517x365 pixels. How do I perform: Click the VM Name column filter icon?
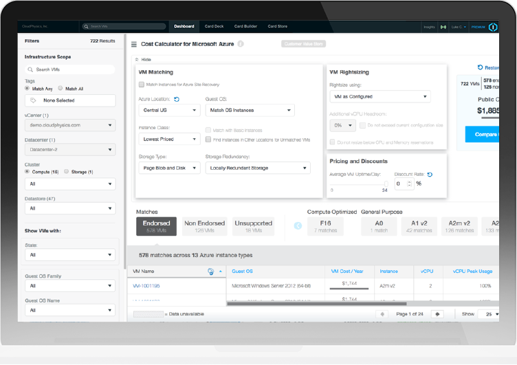(210, 272)
